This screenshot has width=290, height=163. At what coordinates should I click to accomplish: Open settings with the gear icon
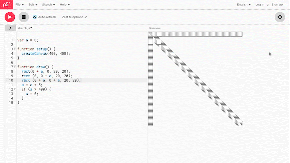pyautogui.click(x=280, y=17)
